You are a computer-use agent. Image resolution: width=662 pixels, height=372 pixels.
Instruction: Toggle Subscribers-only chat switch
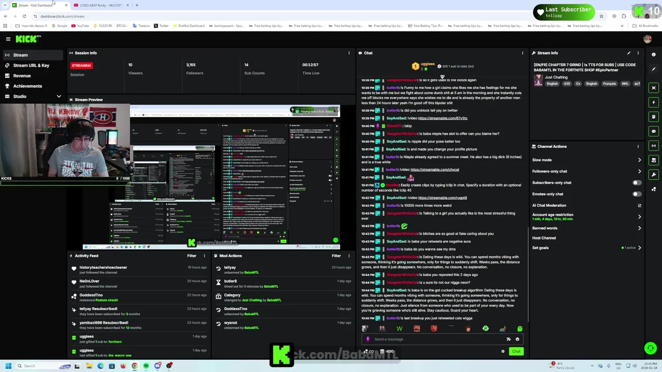[637, 183]
